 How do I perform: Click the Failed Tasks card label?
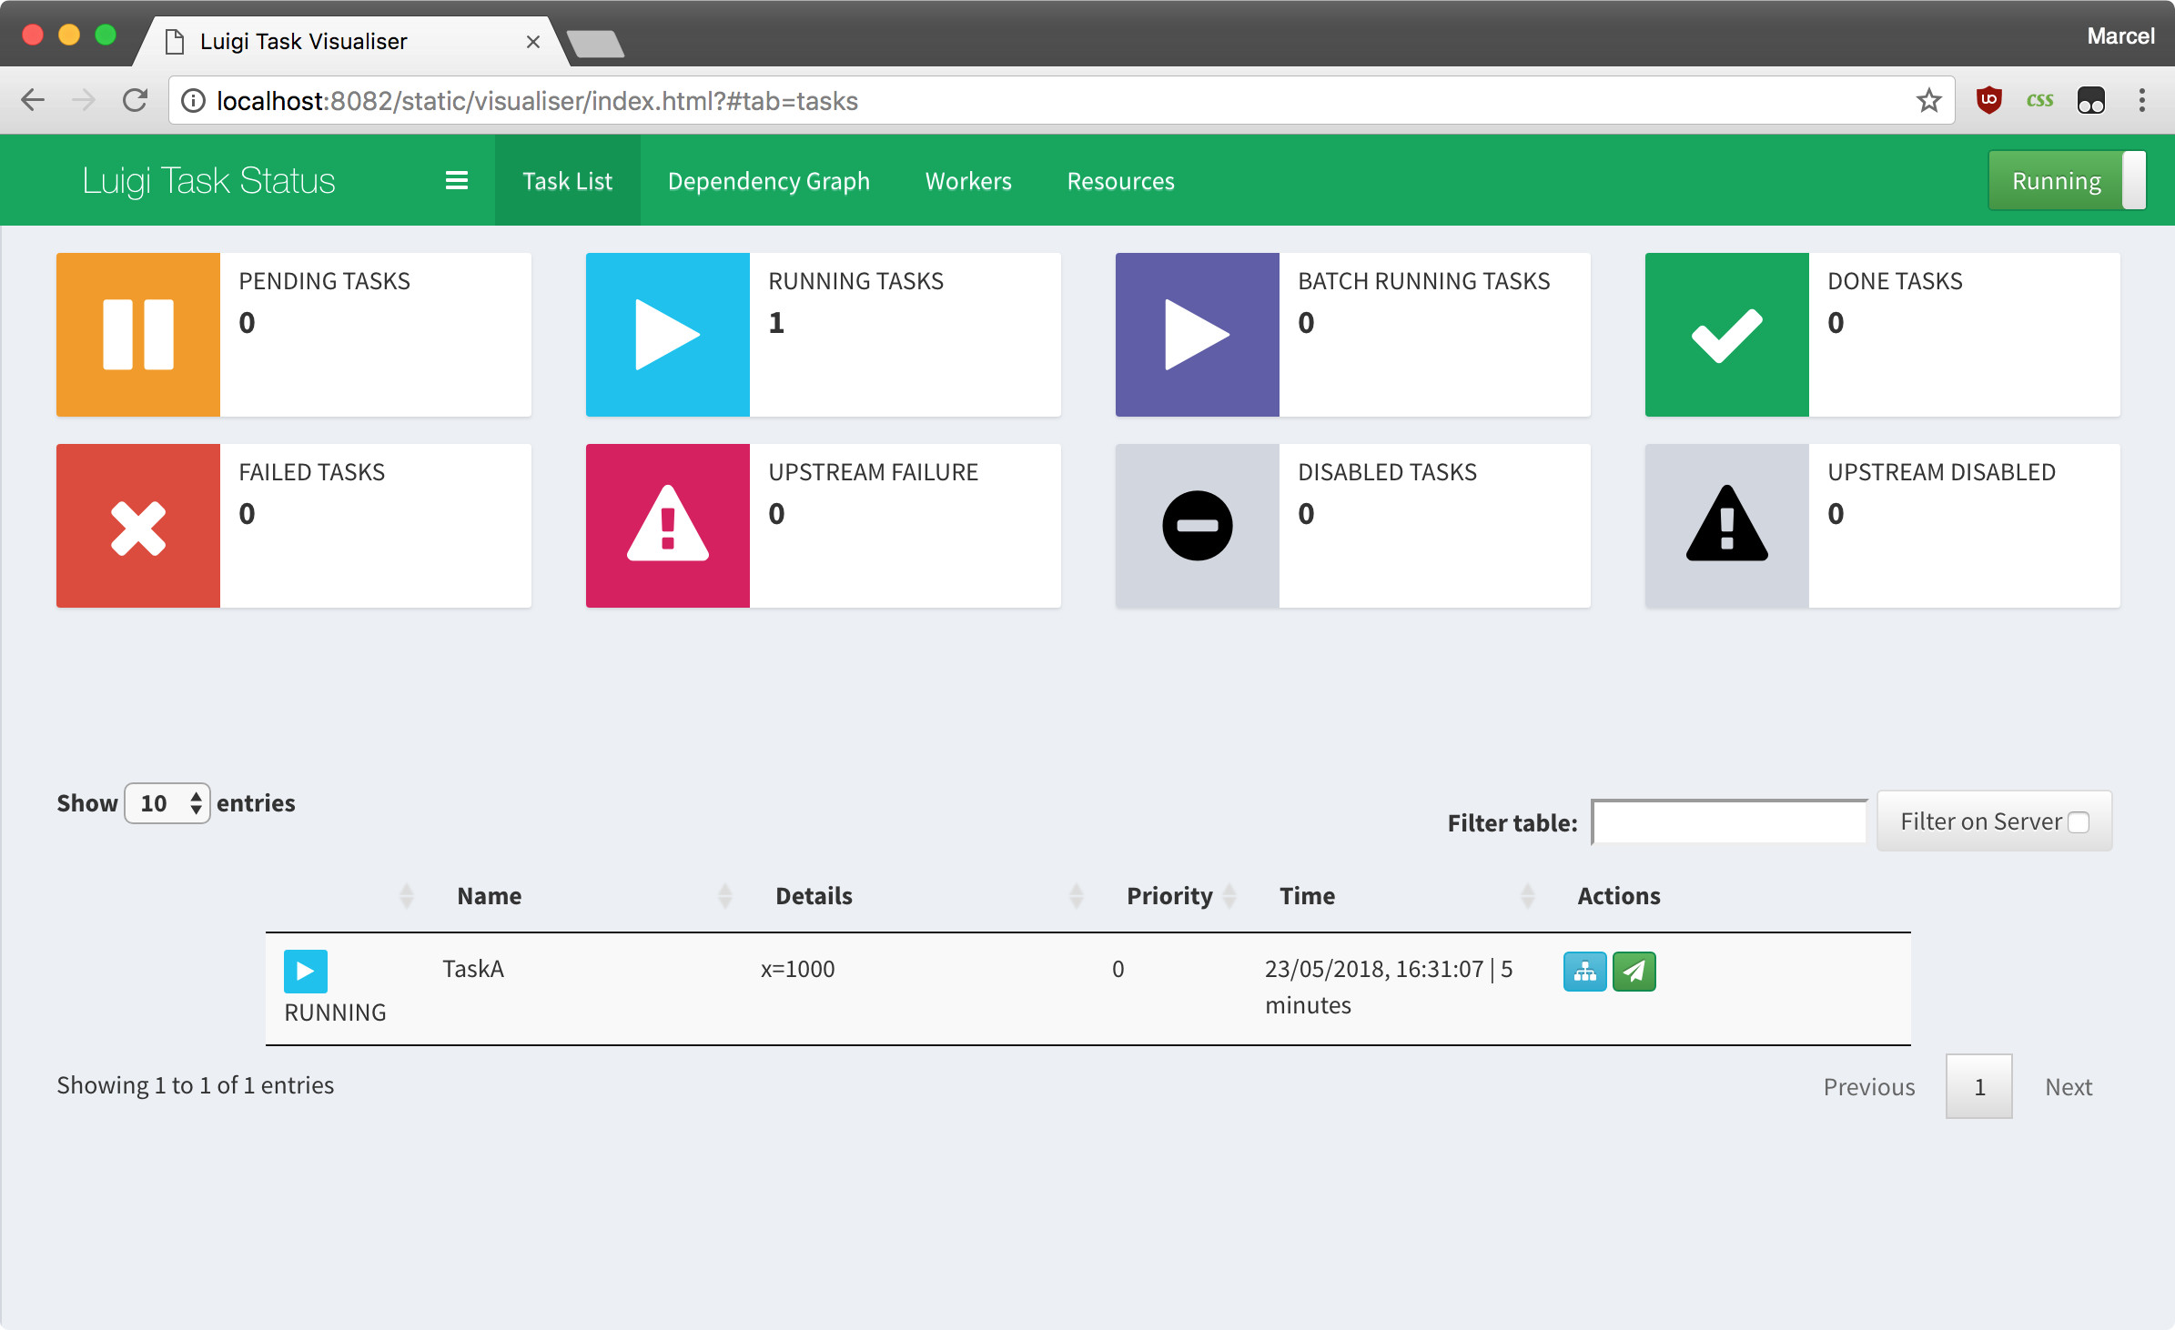[x=312, y=472]
